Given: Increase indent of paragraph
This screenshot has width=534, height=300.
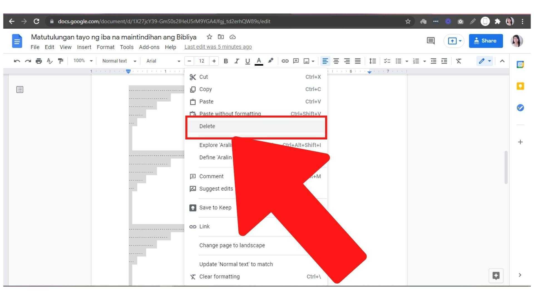Looking at the screenshot, I should point(444,61).
